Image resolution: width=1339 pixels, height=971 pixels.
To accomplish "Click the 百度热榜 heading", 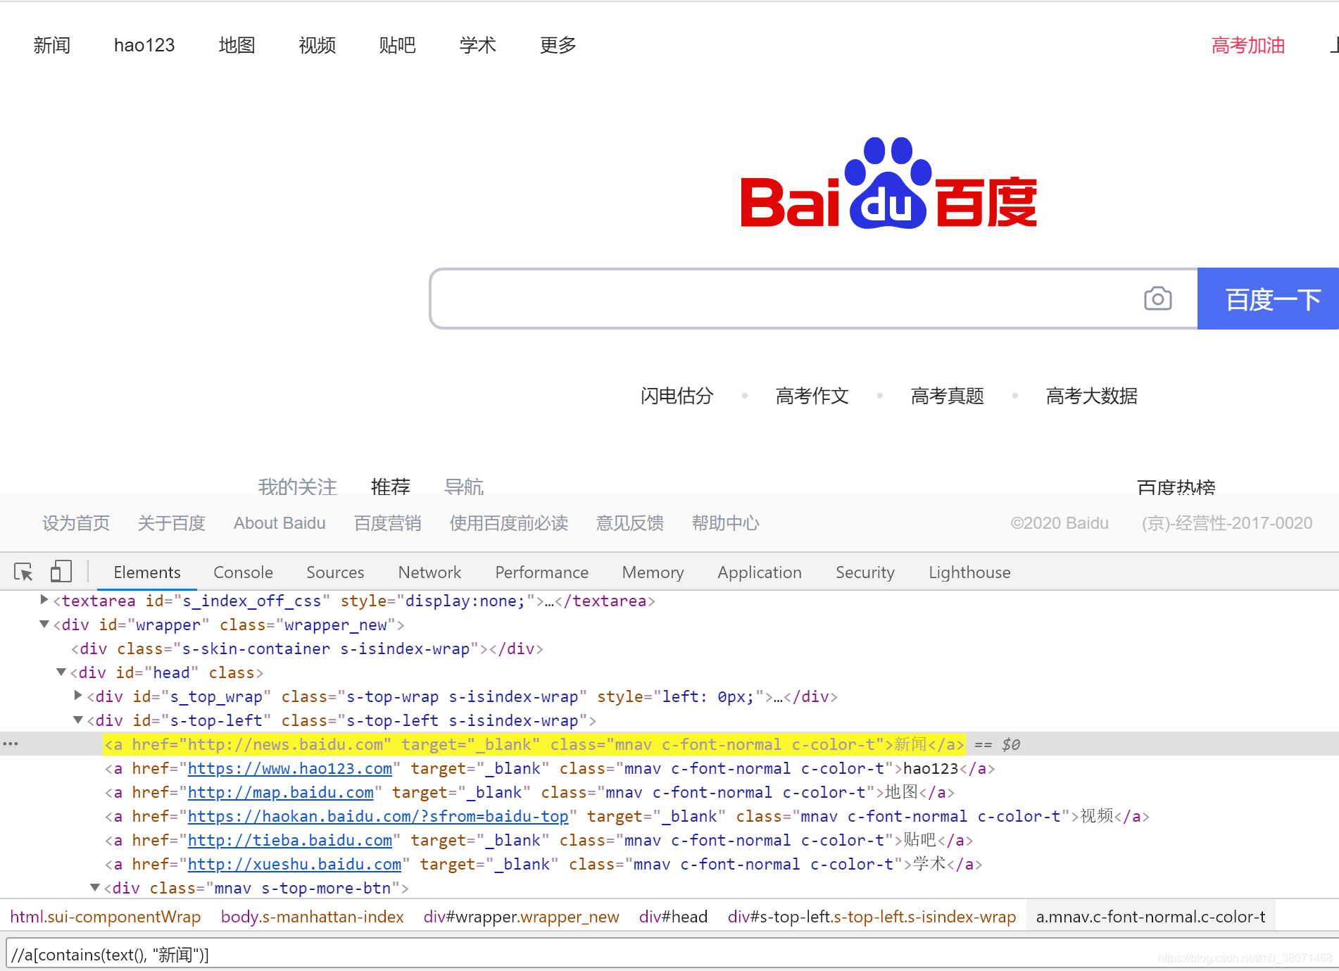I will pyautogui.click(x=1176, y=487).
